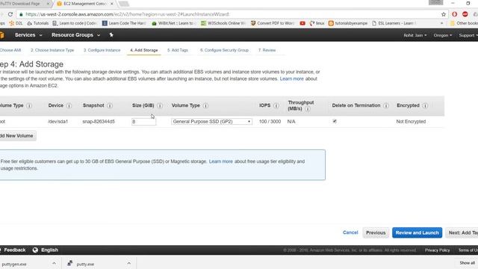Open putty.exe download options arrow
Image resolution: width=478 pixels, height=269 pixels.
(129, 263)
